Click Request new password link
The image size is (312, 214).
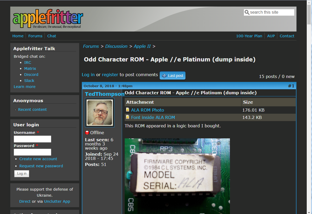pyautogui.click(x=41, y=166)
